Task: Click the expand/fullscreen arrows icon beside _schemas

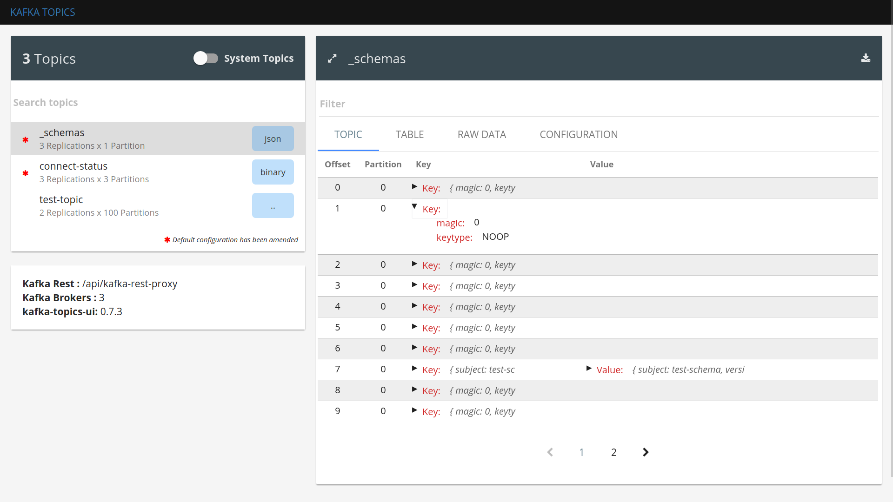Action: pos(332,59)
